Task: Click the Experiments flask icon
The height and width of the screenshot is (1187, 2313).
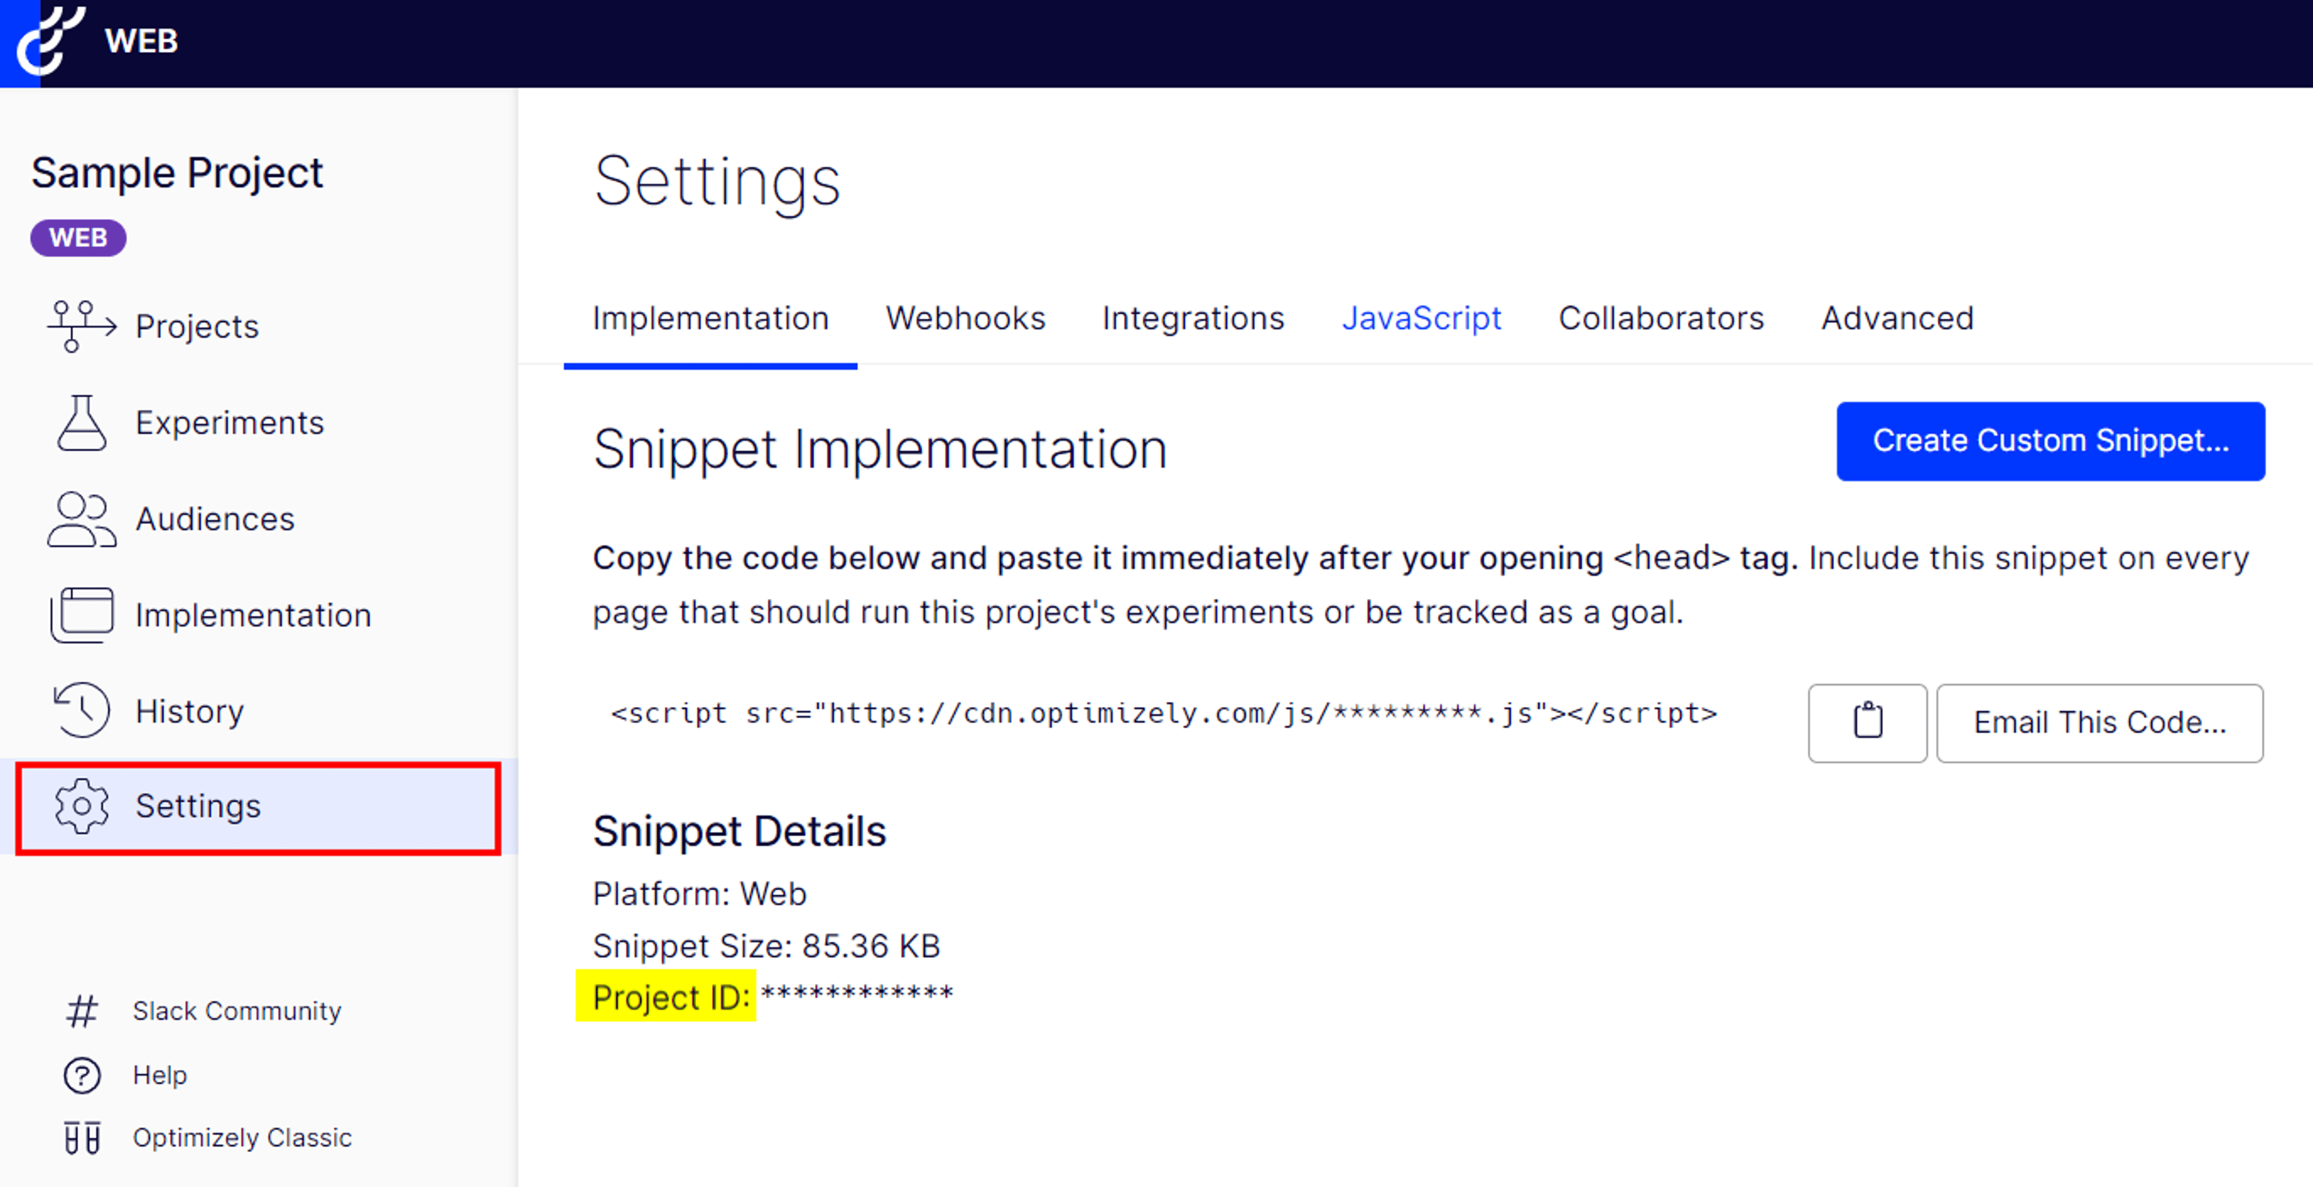Action: tap(82, 422)
